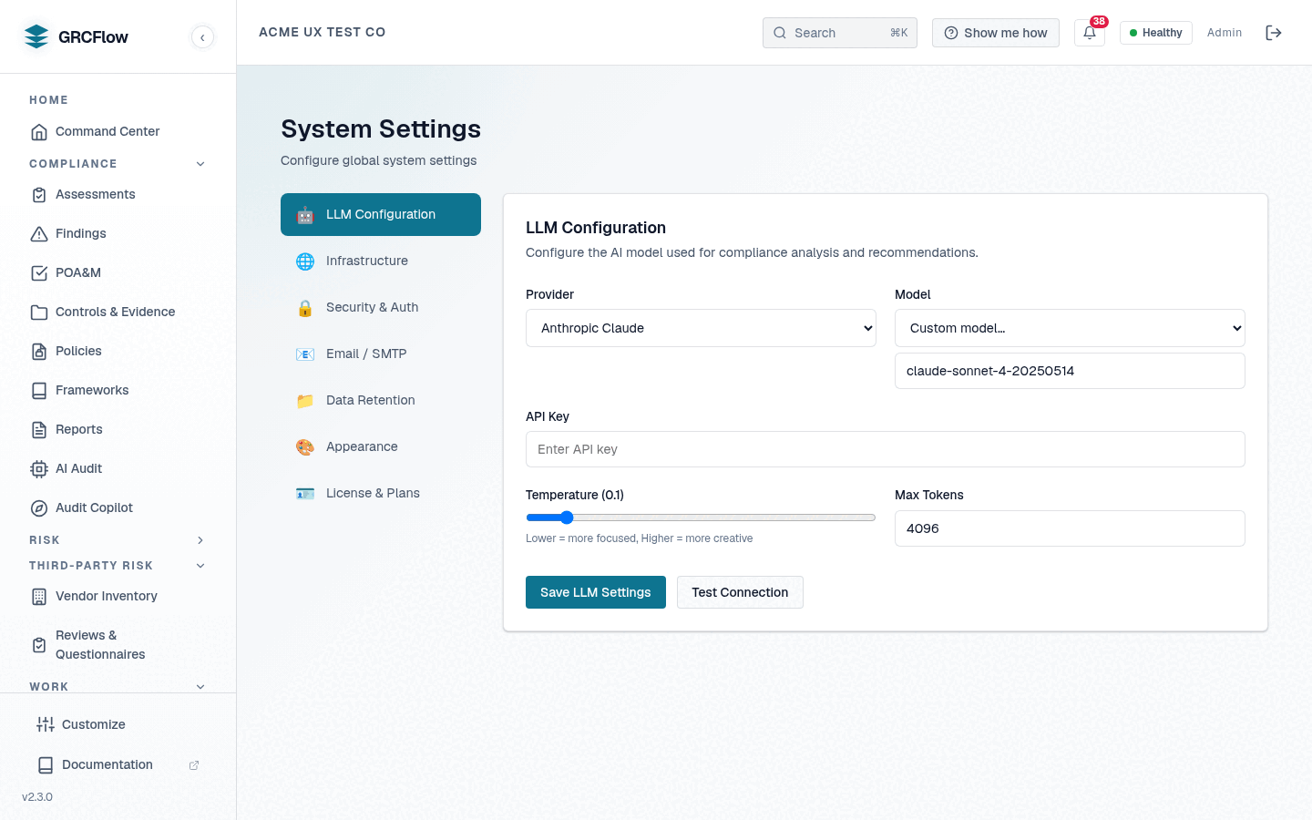Expand the RISK section chevron
The width and height of the screenshot is (1312, 820).
pyautogui.click(x=200, y=540)
